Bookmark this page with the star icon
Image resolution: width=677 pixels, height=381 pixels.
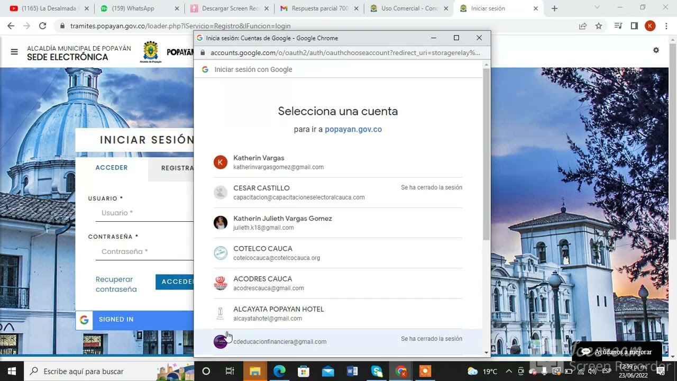coord(599,25)
